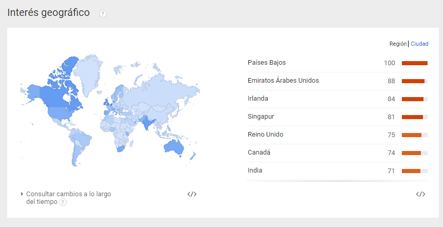
Task: Switch to the Región tab
Action: pos(398,44)
